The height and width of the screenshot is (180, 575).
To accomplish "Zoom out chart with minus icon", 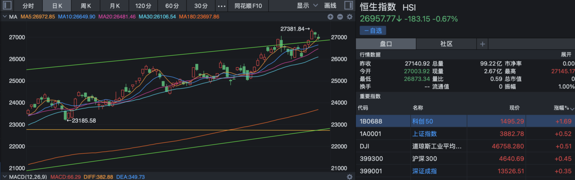I will click(x=340, y=17).
